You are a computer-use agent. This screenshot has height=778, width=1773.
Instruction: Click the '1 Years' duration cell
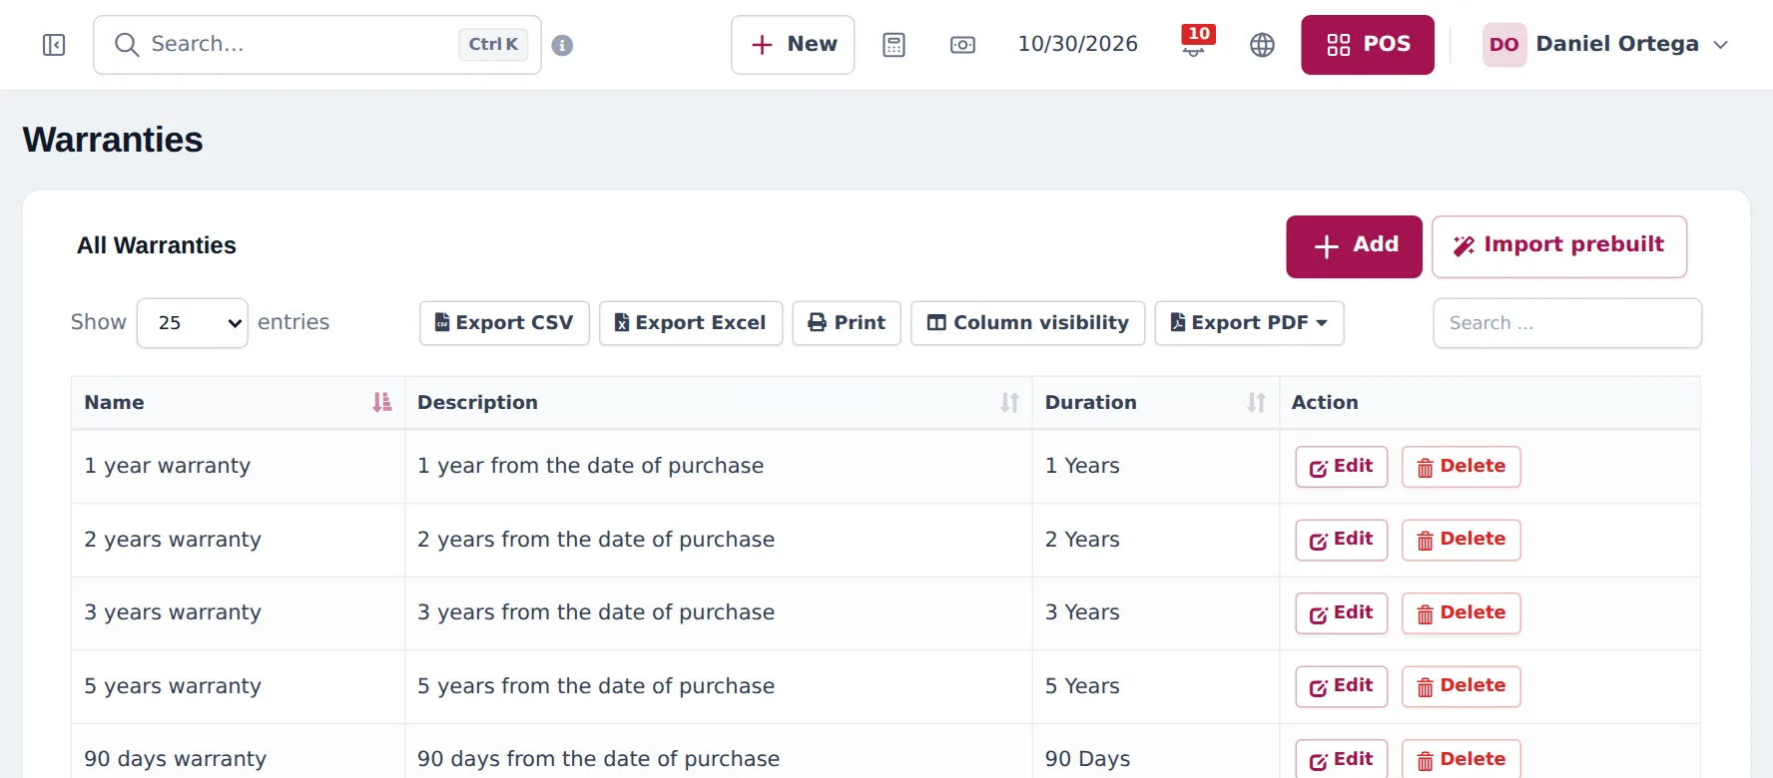pyautogui.click(x=1155, y=466)
